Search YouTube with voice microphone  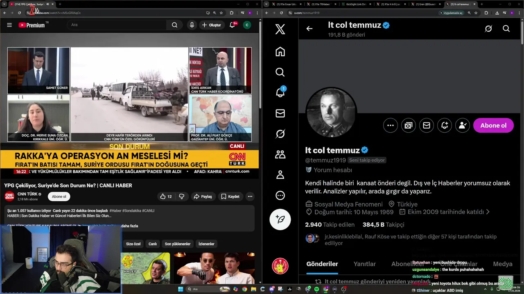click(192, 25)
